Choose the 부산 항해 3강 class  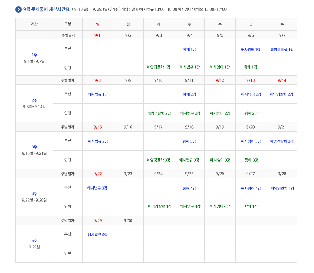pyautogui.click(x=189, y=141)
